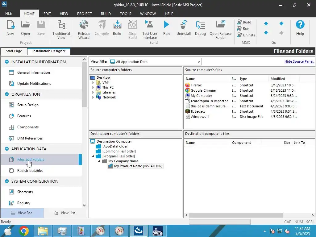Sort source files by Type column
Viewport: 316px width, 237px height.
(253, 79)
